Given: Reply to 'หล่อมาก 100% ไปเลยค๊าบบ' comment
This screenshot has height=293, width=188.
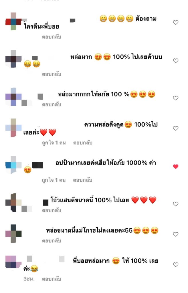Looking at the screenshot, I should 52,74.
